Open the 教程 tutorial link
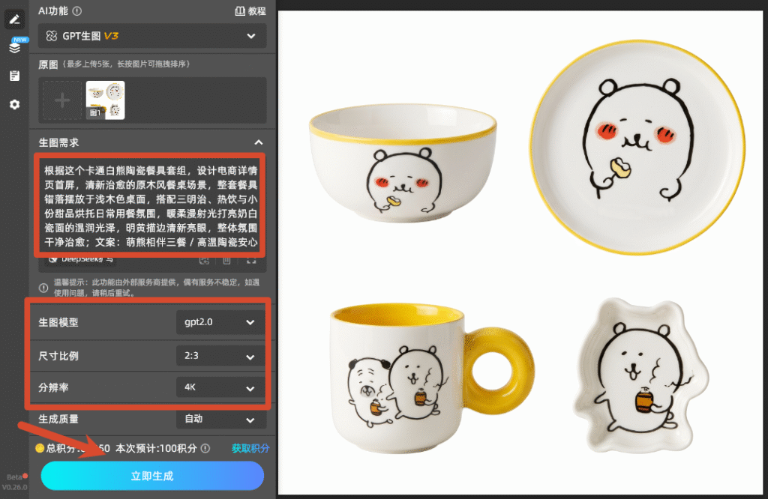This screenshot has height=499, width=768. (x=250, y=11)
